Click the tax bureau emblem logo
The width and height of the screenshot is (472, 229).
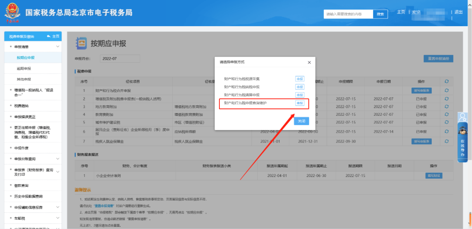(x=12, y=13)
